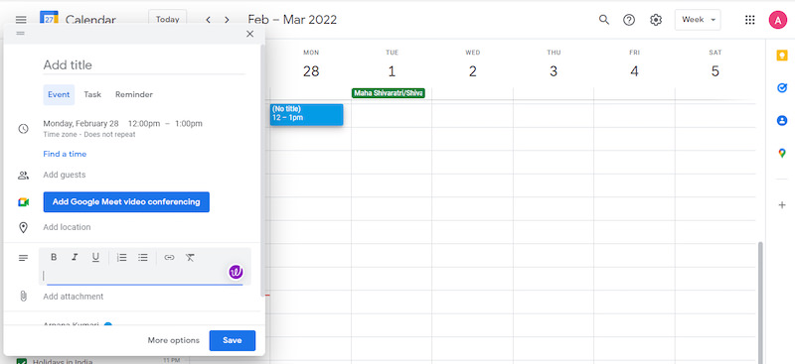Open Google Tasks from side panel

coord(782,88)
